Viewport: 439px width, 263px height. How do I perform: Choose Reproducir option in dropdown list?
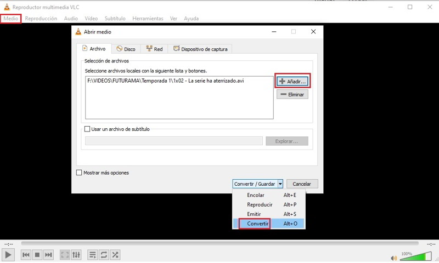[260, 204]
